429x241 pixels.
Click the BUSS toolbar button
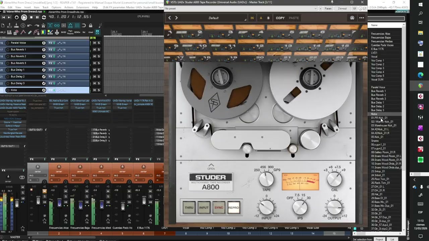pyautogui.click(x=63, y=32)
